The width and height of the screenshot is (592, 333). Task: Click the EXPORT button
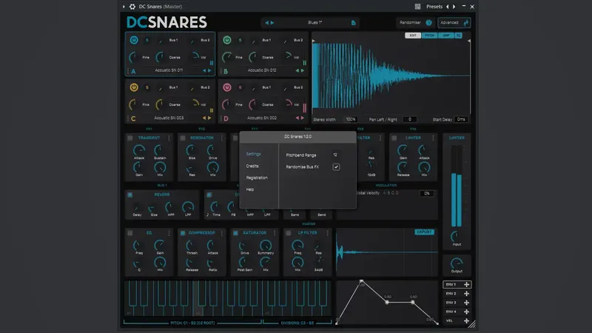click(x=424, y=232)
